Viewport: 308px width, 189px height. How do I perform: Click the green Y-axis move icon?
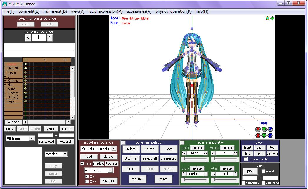pyautogui.click(x=264, y=135)
